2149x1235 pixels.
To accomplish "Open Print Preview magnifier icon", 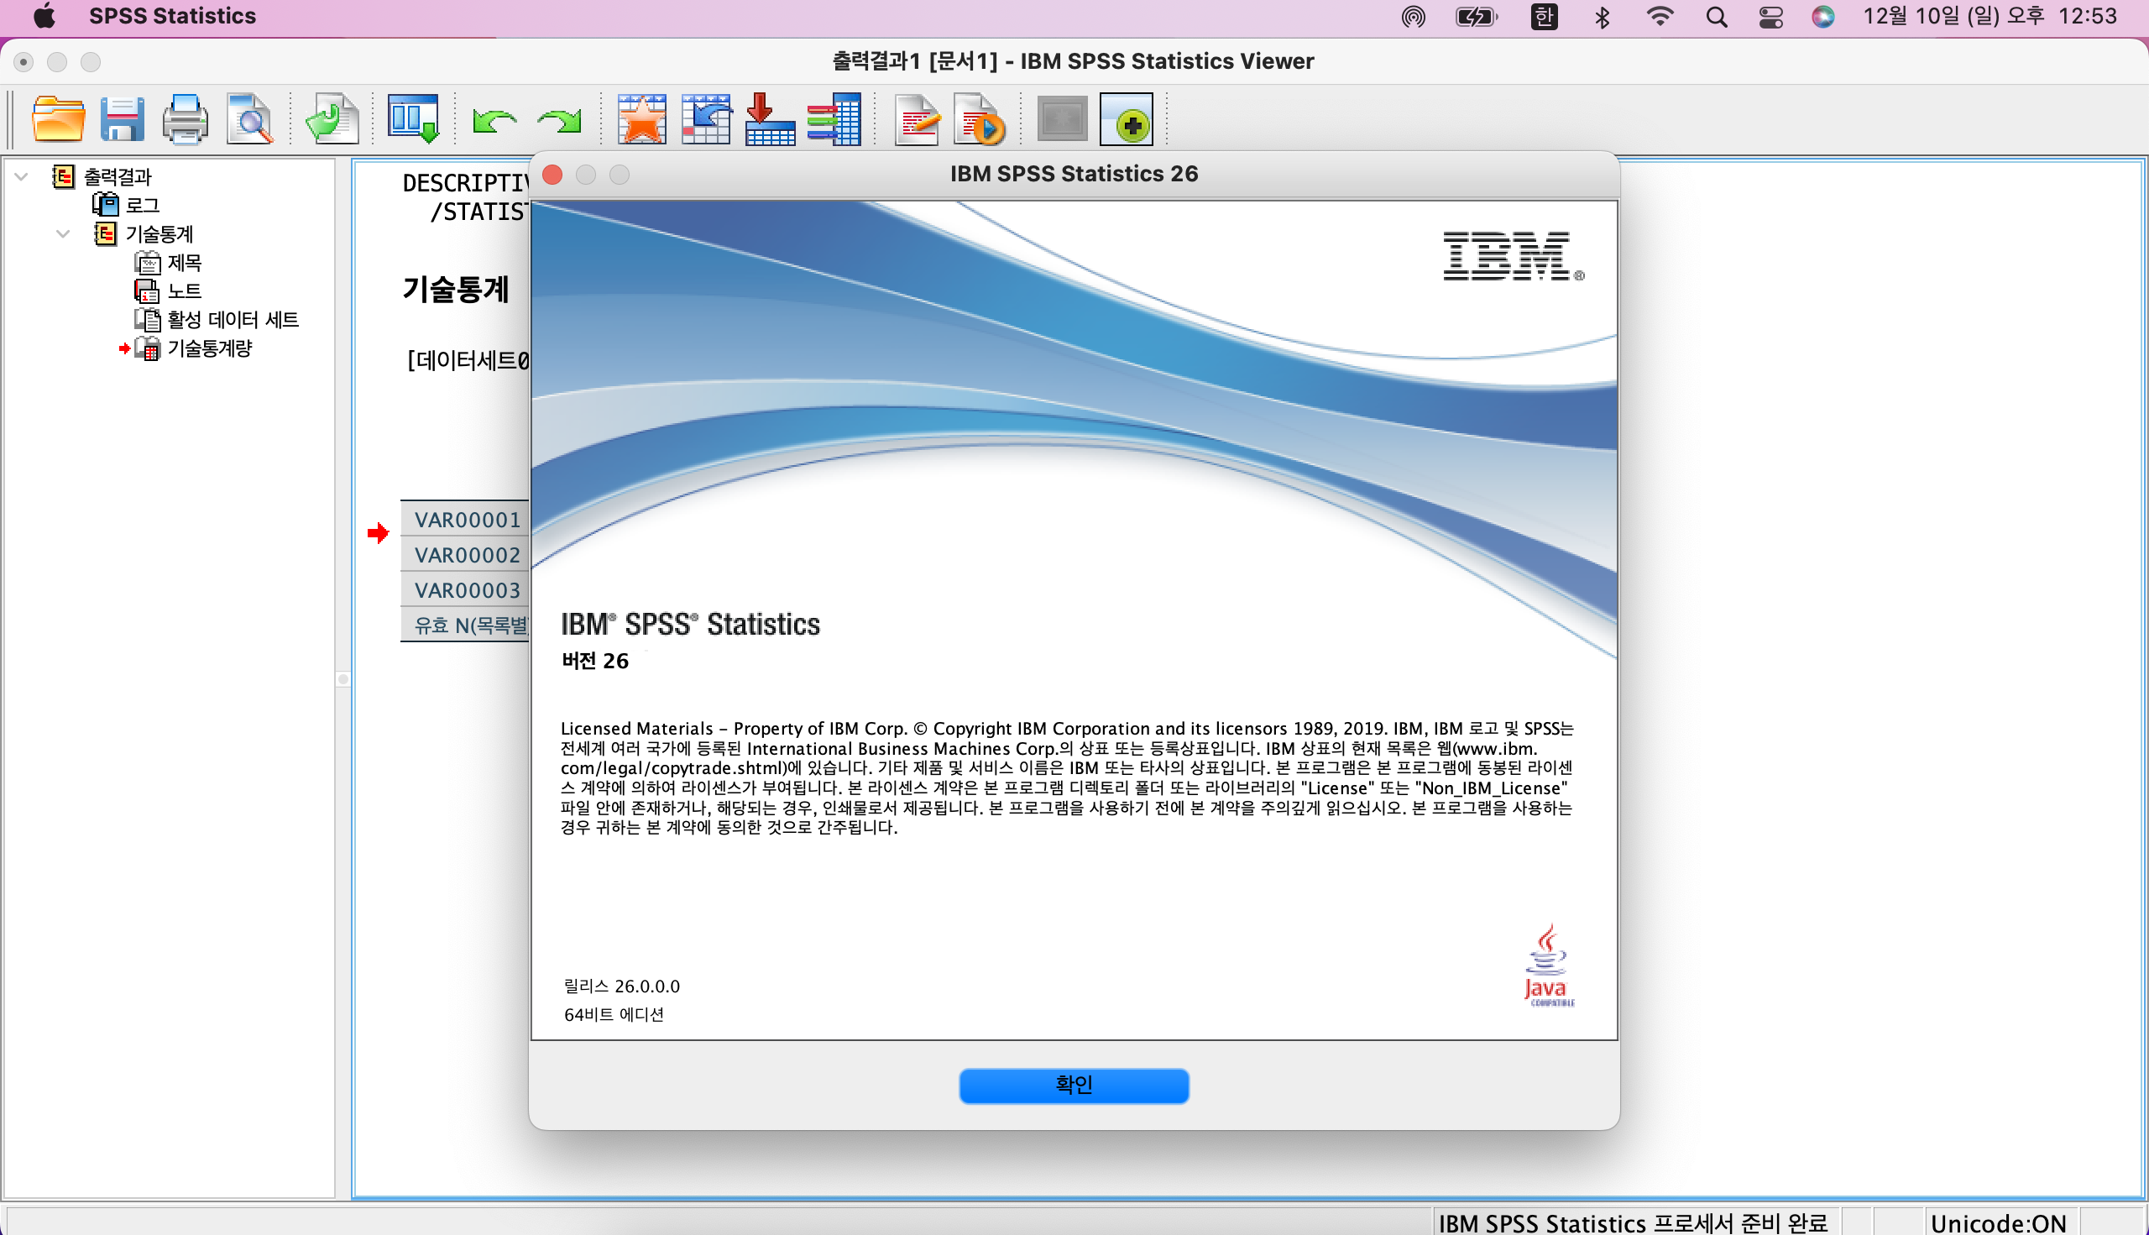I will [249, 119].
